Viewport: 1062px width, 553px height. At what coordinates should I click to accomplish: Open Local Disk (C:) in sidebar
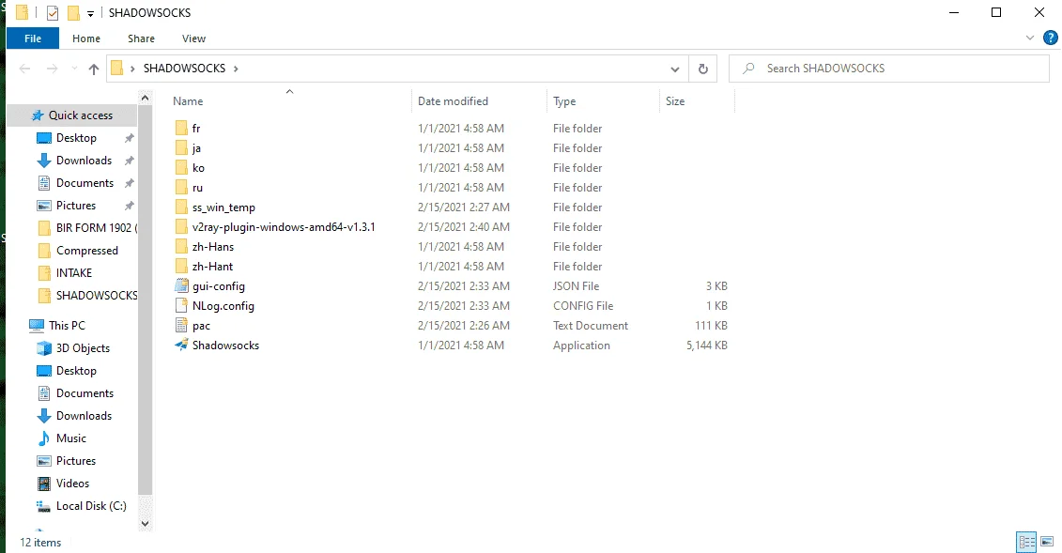click(x=91, y=506)
